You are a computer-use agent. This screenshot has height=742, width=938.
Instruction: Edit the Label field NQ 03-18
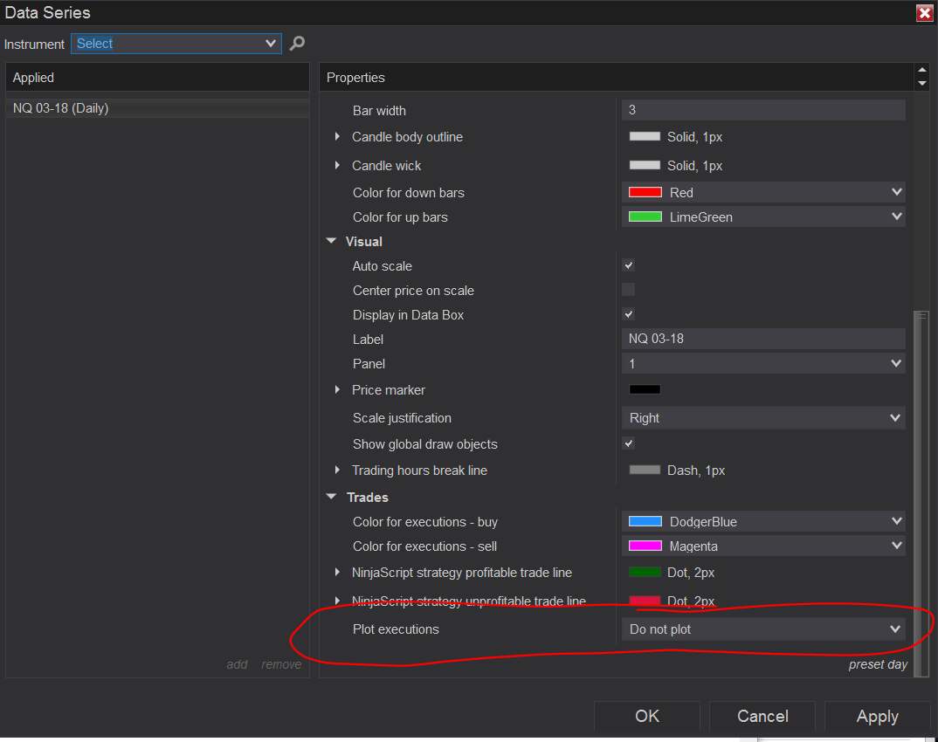click(763, 339)
